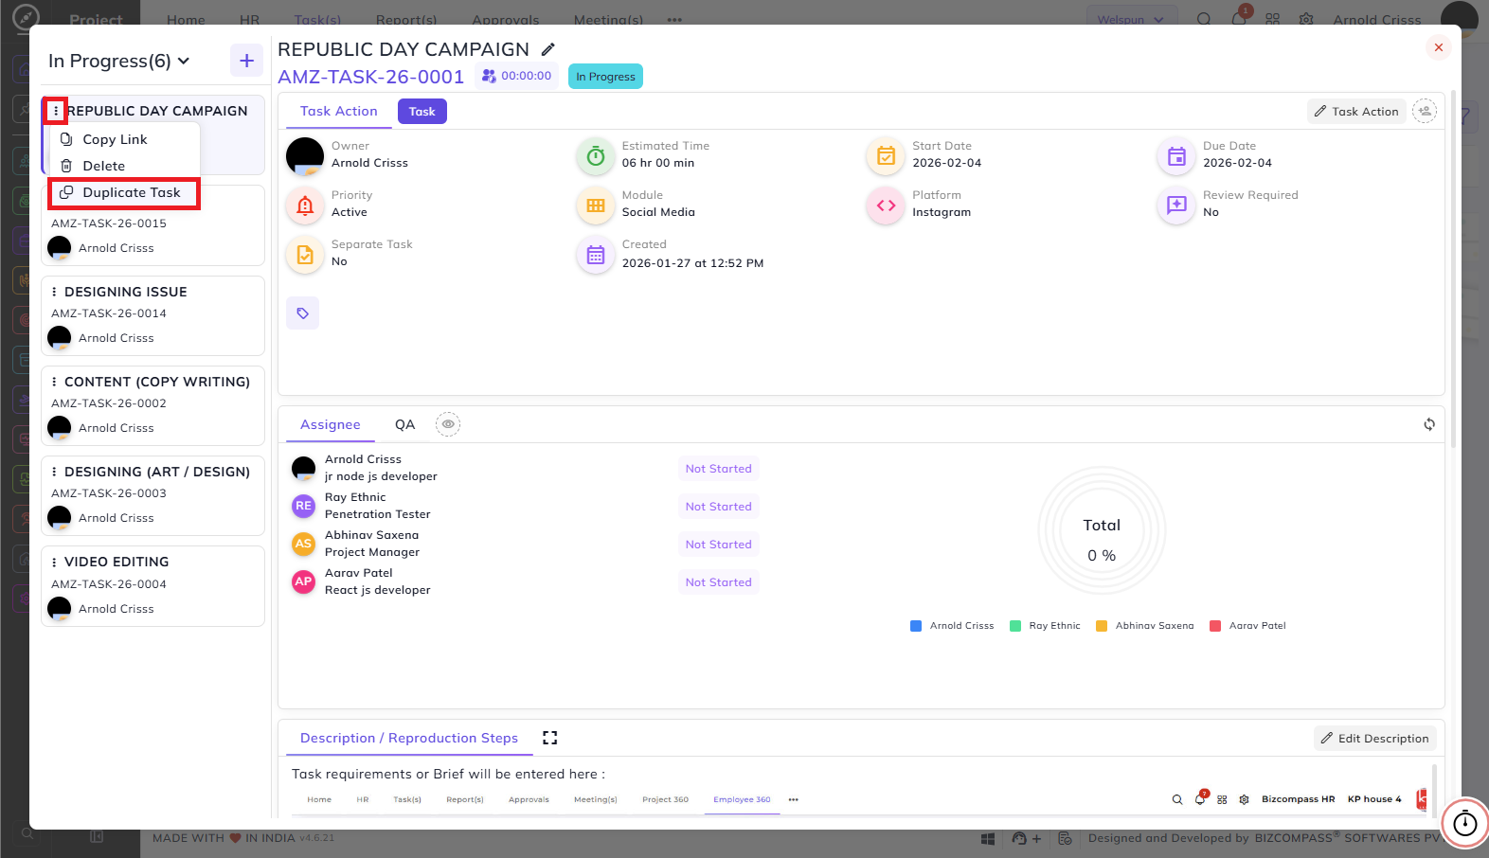Toggle Arnold Crisss chart legend
Screen dimensions: 1489x858
952,626
